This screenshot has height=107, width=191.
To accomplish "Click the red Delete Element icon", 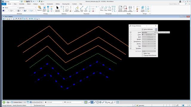I will [137, 11].
